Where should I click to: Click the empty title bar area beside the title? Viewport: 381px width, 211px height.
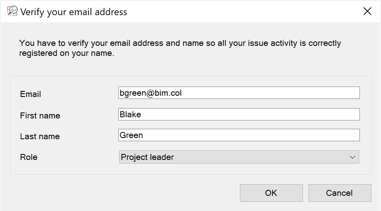(x=243, y=12)
